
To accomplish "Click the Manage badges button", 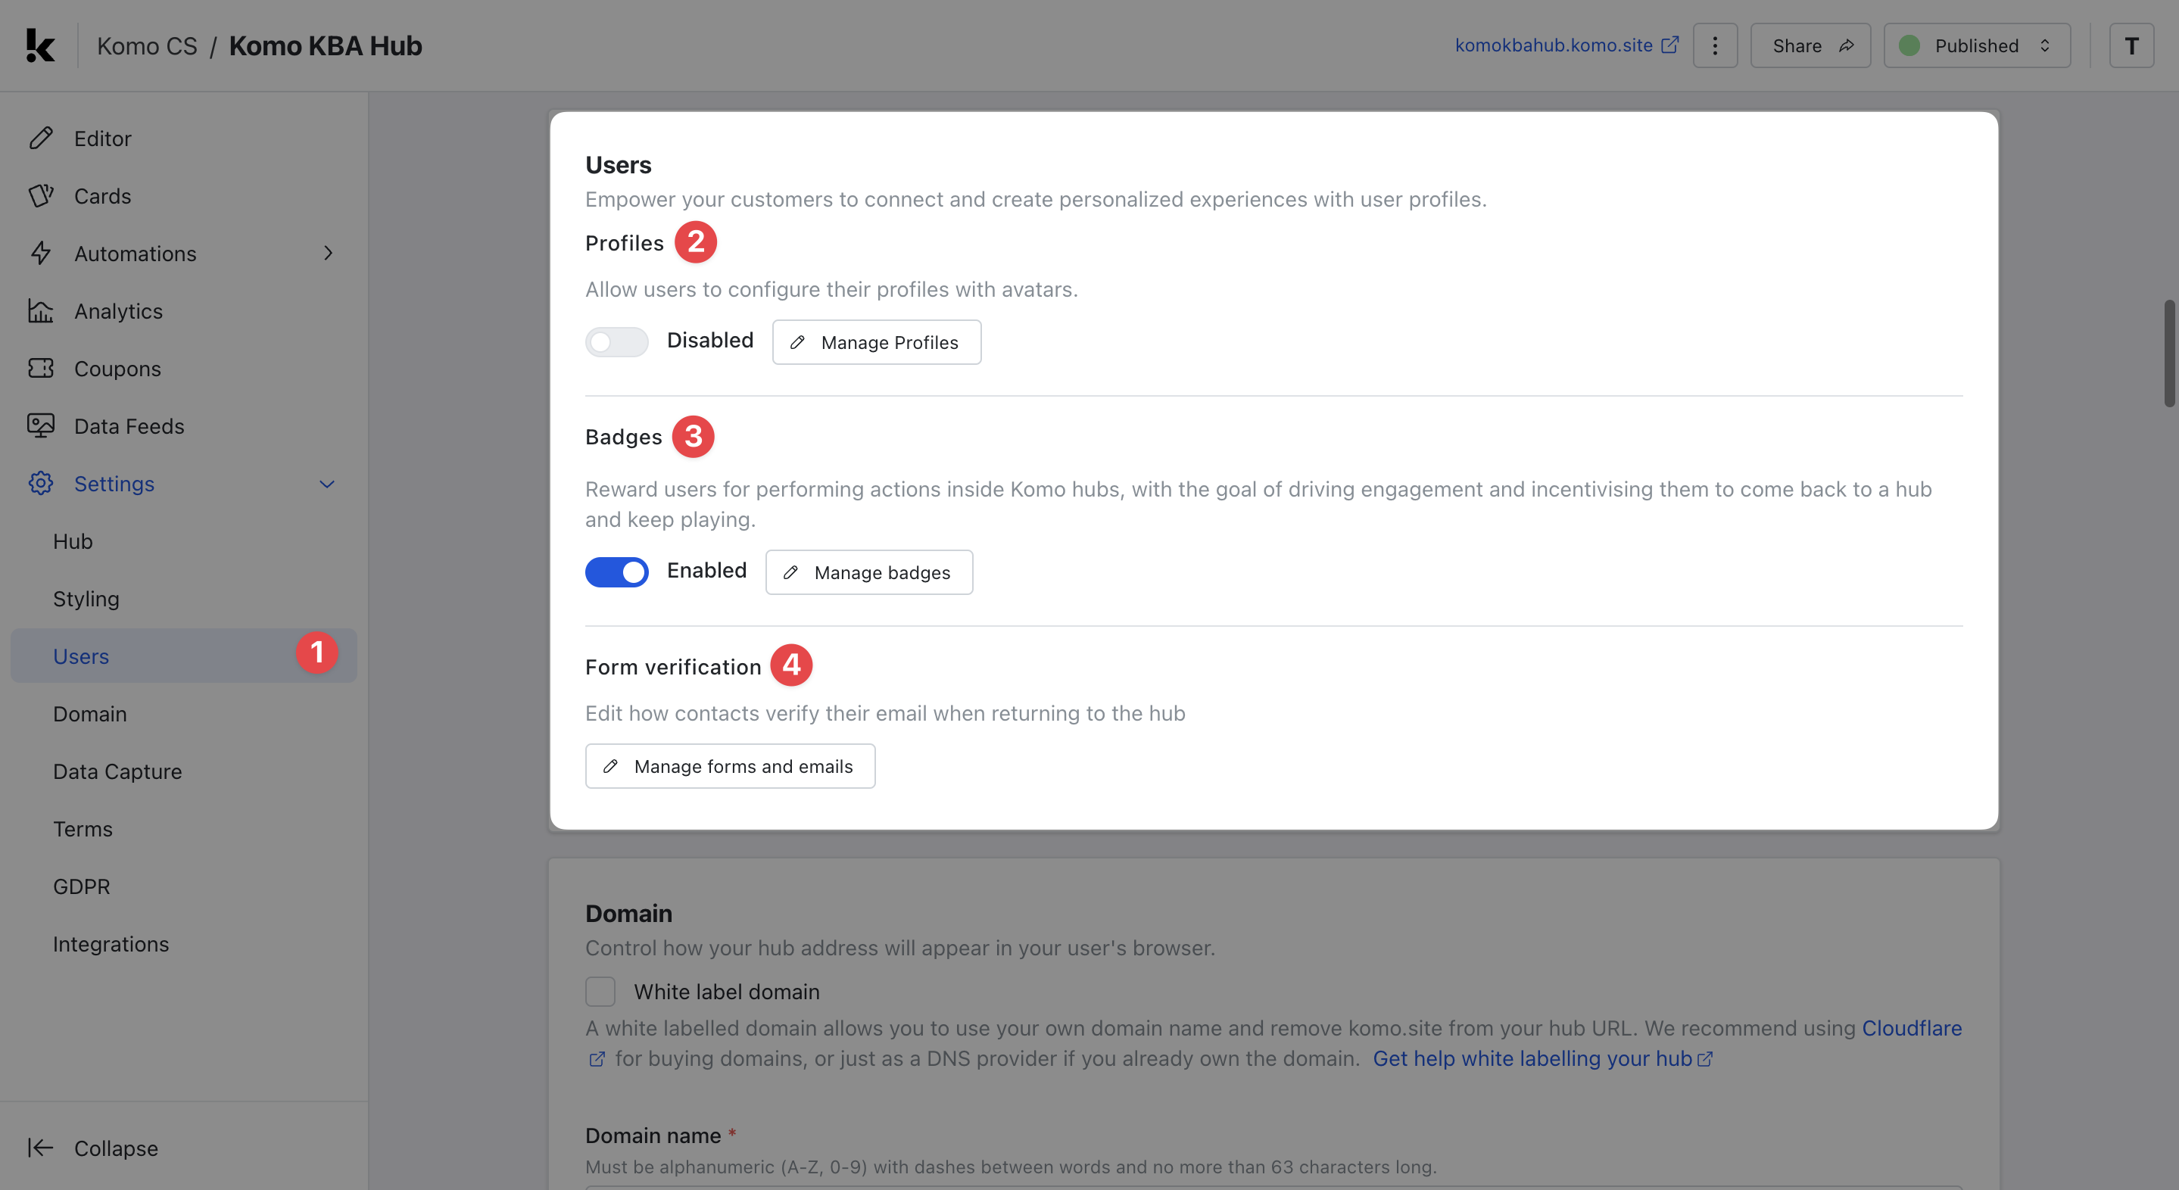I will (868, 572).
